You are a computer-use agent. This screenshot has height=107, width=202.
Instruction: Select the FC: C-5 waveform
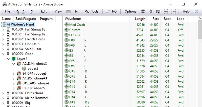point(75,35)
